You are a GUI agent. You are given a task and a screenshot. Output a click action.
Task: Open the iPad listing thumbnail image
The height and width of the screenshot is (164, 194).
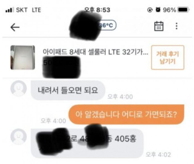point(23,57)
